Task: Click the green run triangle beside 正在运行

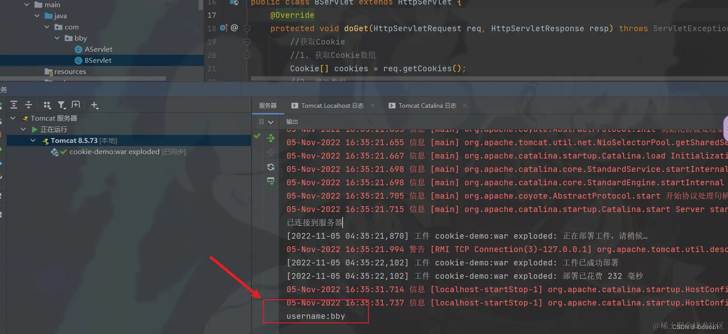Action: tap(35, 130)
